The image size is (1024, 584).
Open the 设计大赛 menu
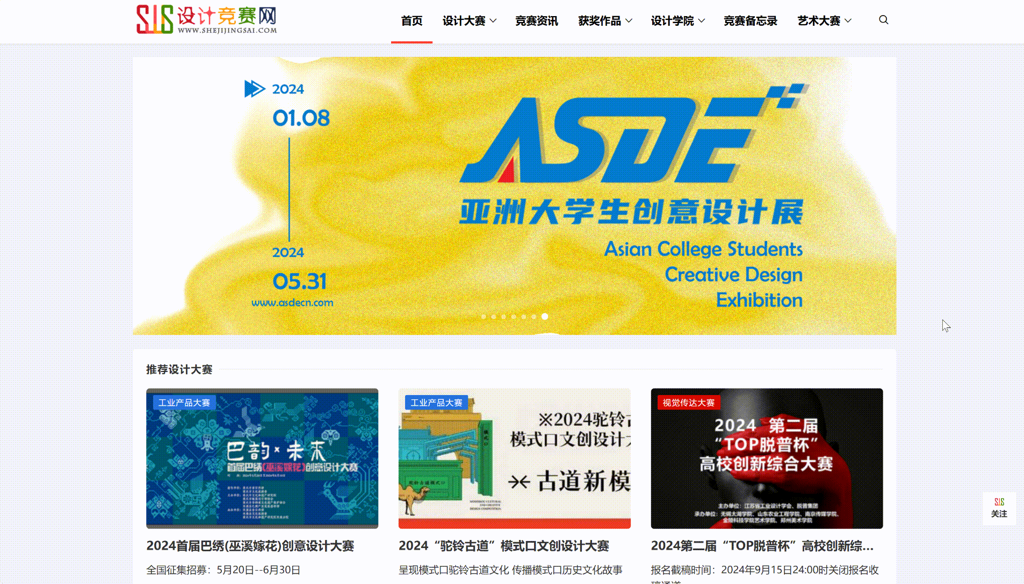[x=464, y=21]
